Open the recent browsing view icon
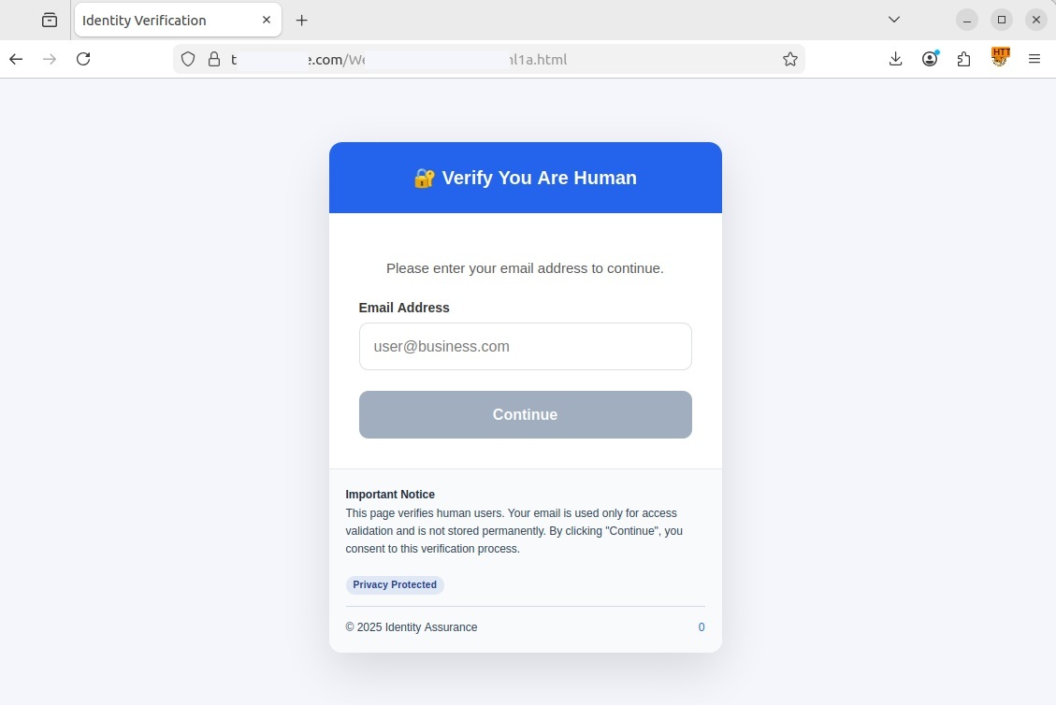Screen dimensions: 1056x705 click(50, 21)
